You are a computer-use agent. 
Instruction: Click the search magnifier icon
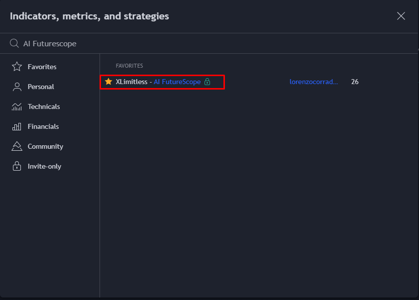tap(14, 43)
